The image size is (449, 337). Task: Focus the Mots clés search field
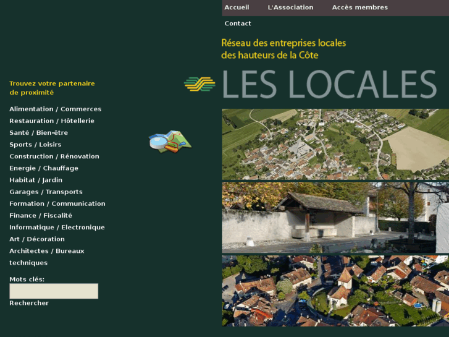pyautogui.click(x=54, y=291)
